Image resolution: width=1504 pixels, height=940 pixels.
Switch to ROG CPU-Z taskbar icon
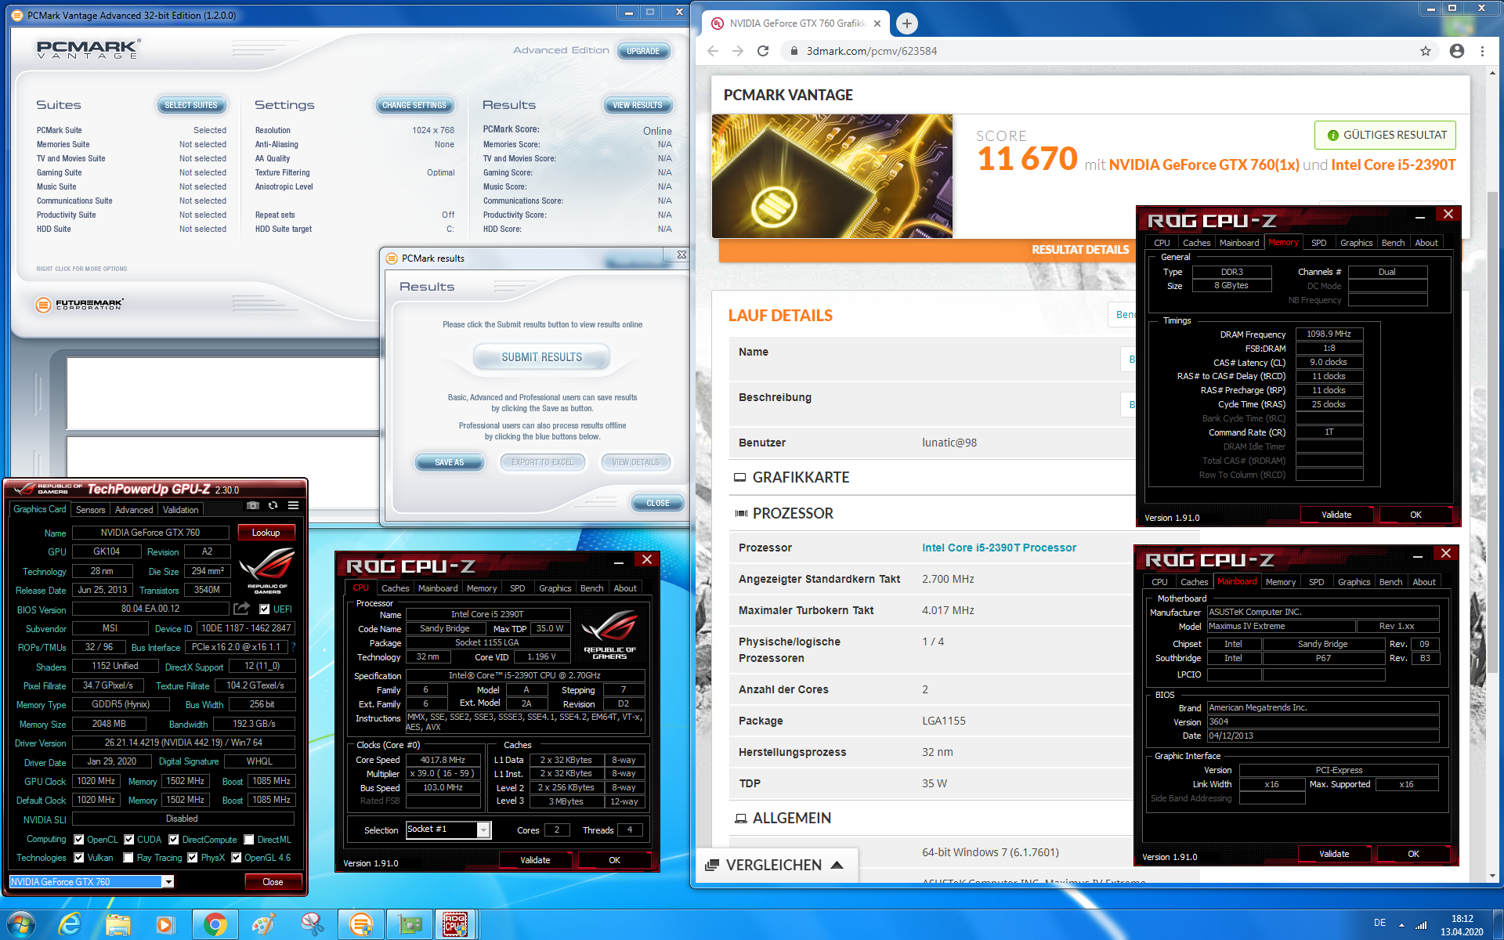pos(456,924)
